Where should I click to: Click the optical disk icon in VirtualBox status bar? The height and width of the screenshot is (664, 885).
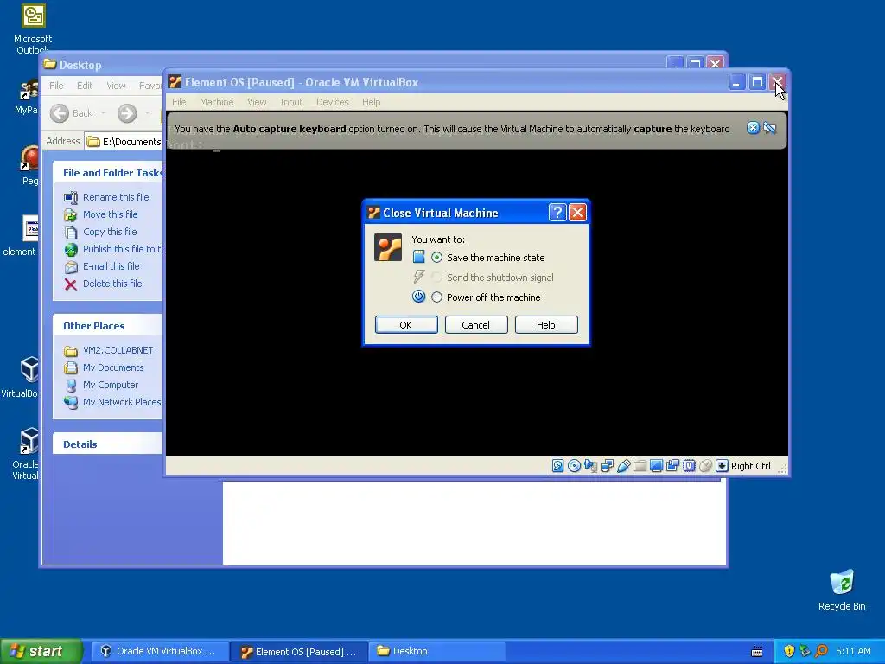pos(574,466)
